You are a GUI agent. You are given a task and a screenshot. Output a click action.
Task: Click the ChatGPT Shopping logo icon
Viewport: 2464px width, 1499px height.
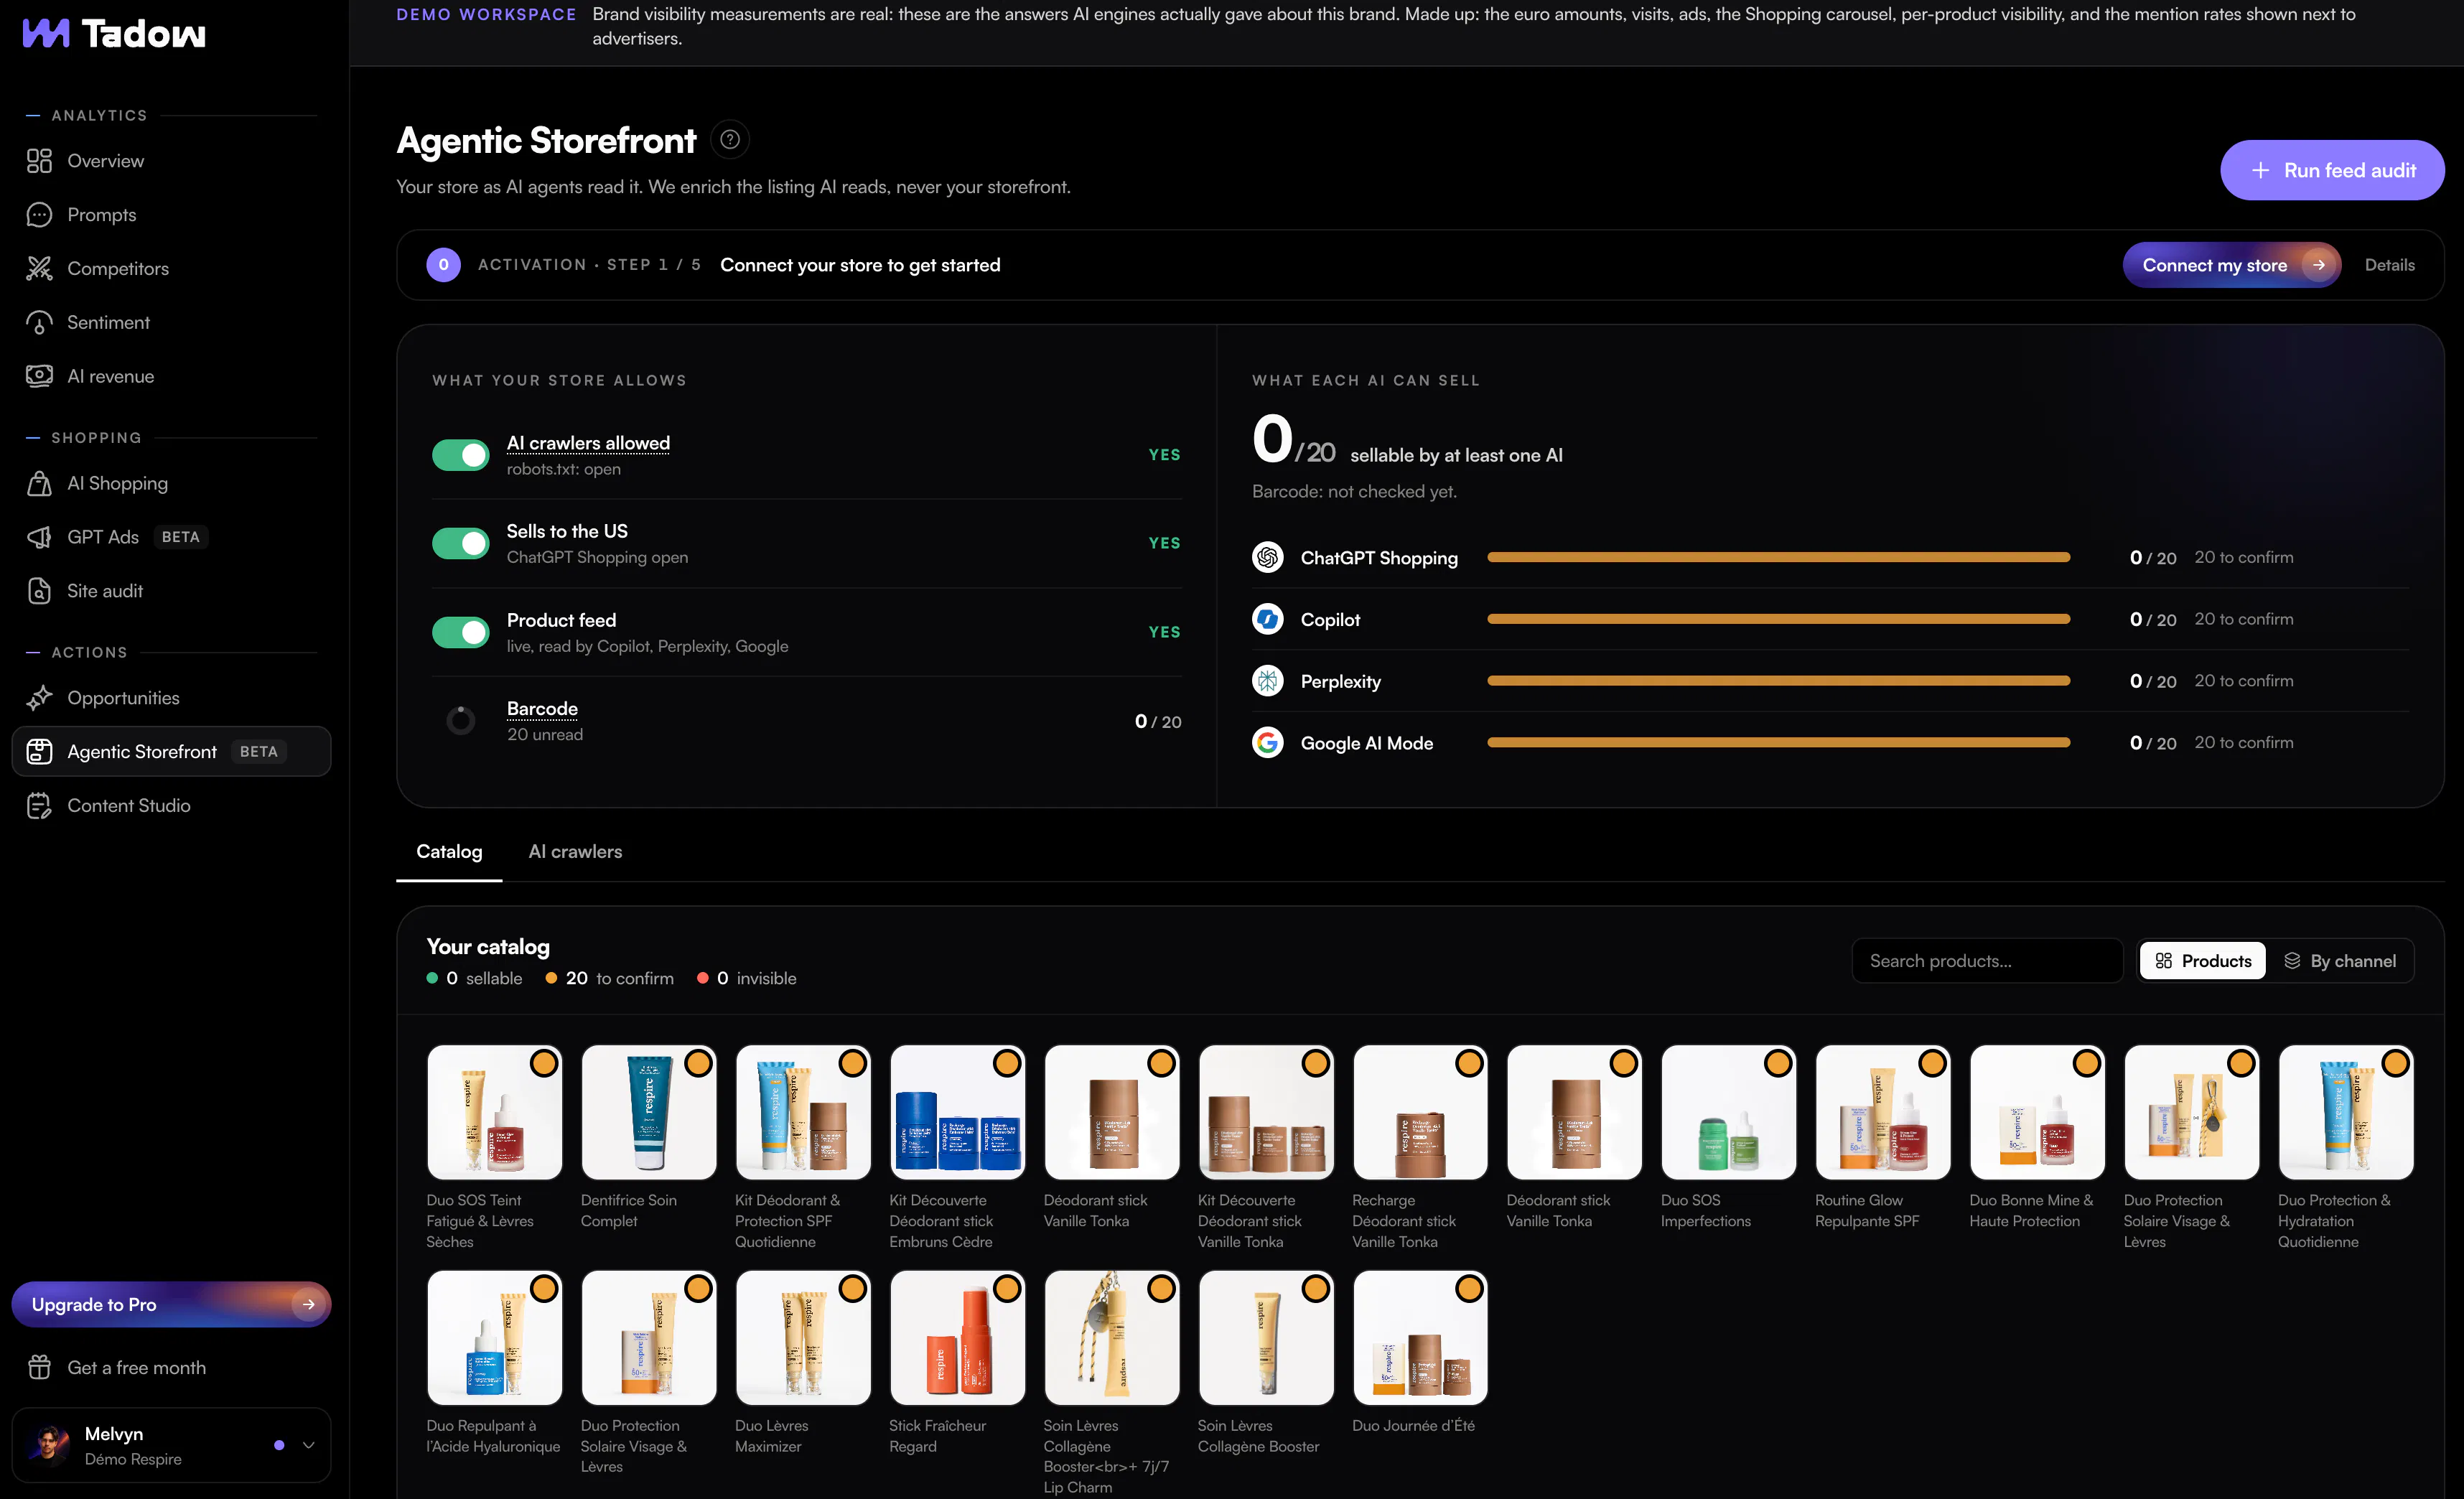tap(1268, 557)
